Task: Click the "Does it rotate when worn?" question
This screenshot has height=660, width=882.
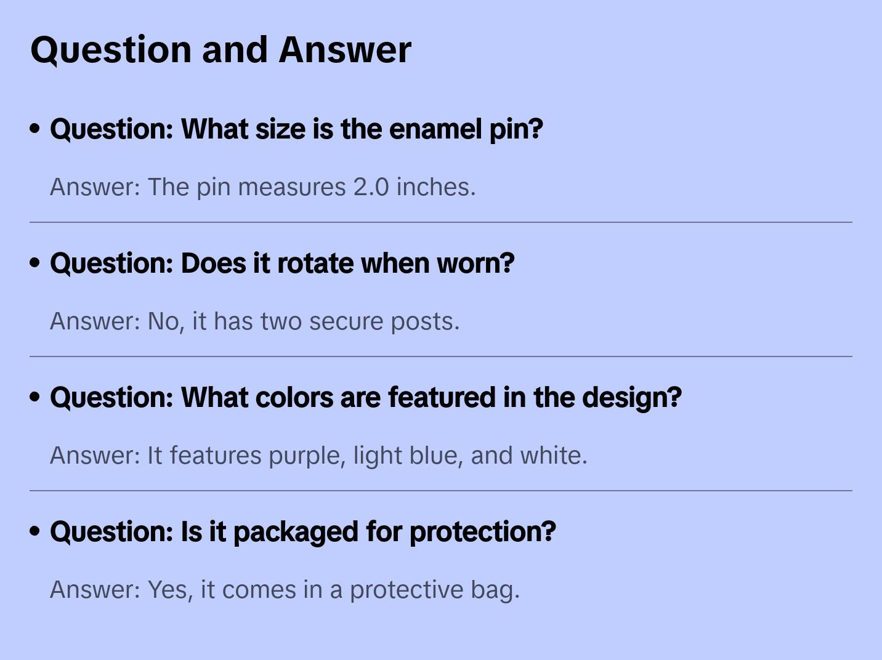Action: (x=282, y=264)
